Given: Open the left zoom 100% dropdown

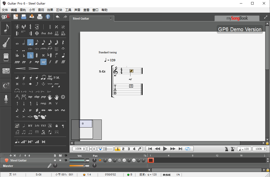Looking at the screenshot, I should coord(79,149).
